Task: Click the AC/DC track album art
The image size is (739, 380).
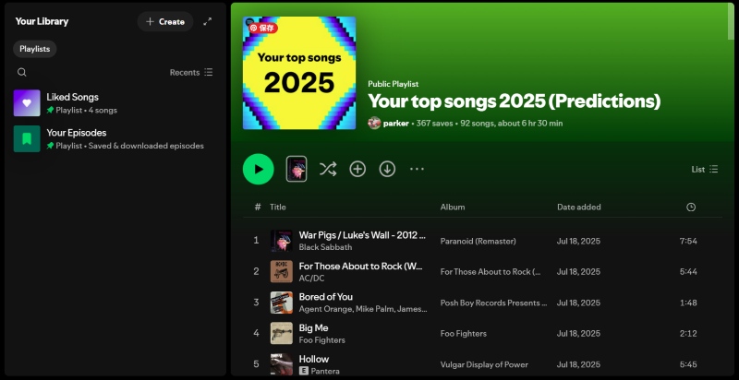Action: (282, 271)
